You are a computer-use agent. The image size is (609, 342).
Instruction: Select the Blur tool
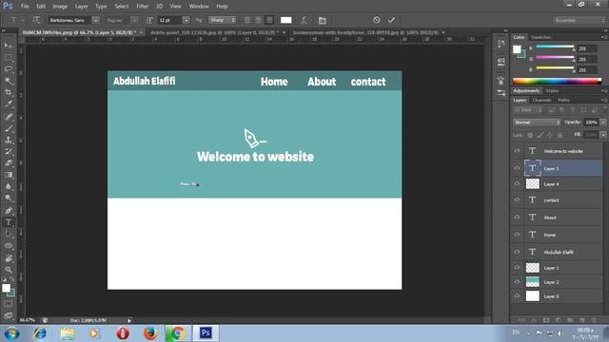(9, 186)
